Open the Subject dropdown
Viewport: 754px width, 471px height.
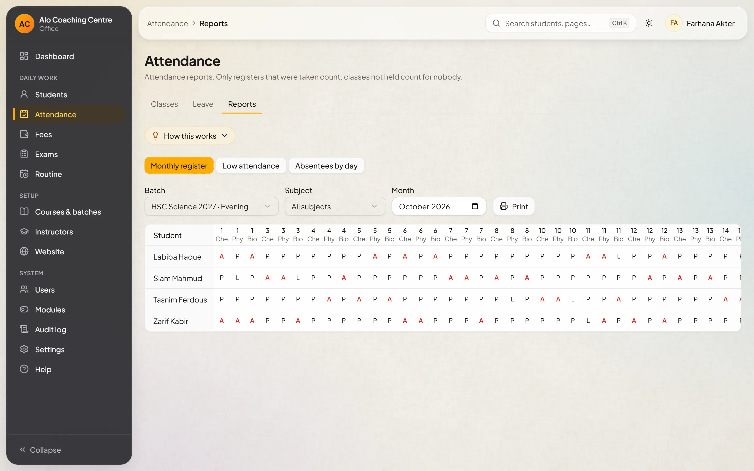pos(335,206)
